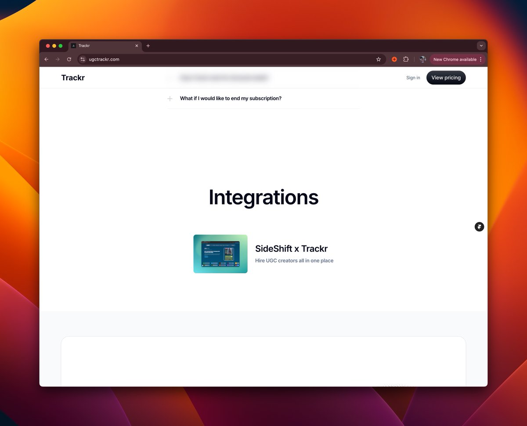Close the Trackr tab
Screen dimensions: 527x426
coord(137,46)
